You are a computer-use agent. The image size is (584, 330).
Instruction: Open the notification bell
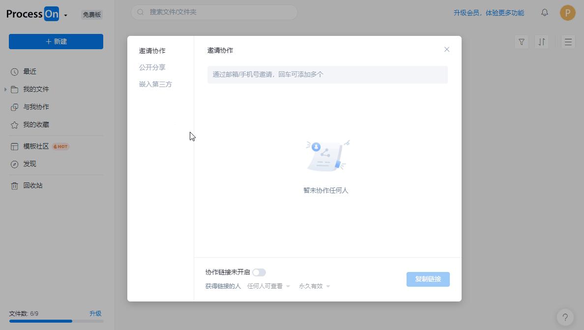[544, 13]
